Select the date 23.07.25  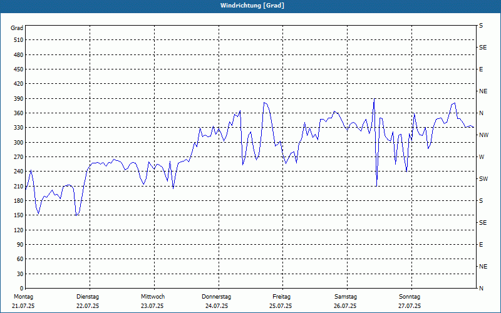pos(152,306)
